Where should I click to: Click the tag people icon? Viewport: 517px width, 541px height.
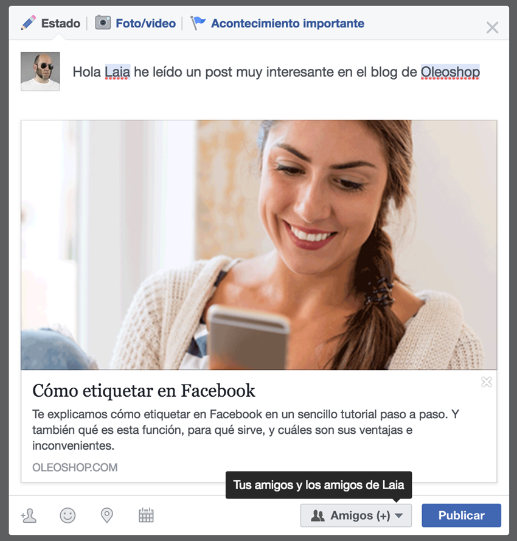tap(29, 515)
